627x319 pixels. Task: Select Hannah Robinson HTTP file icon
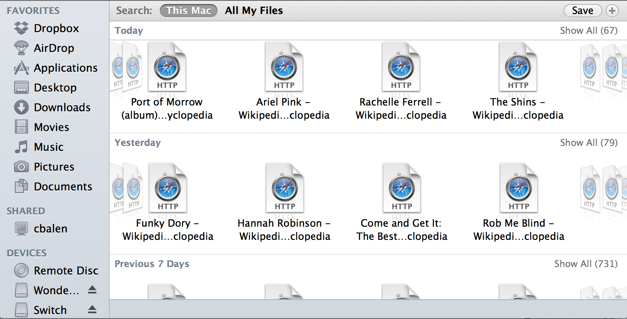[285, 188]
